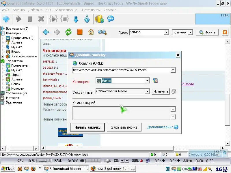Click the Download Master quick launch icon
The image size is (231, 173).
coord(27,169)
